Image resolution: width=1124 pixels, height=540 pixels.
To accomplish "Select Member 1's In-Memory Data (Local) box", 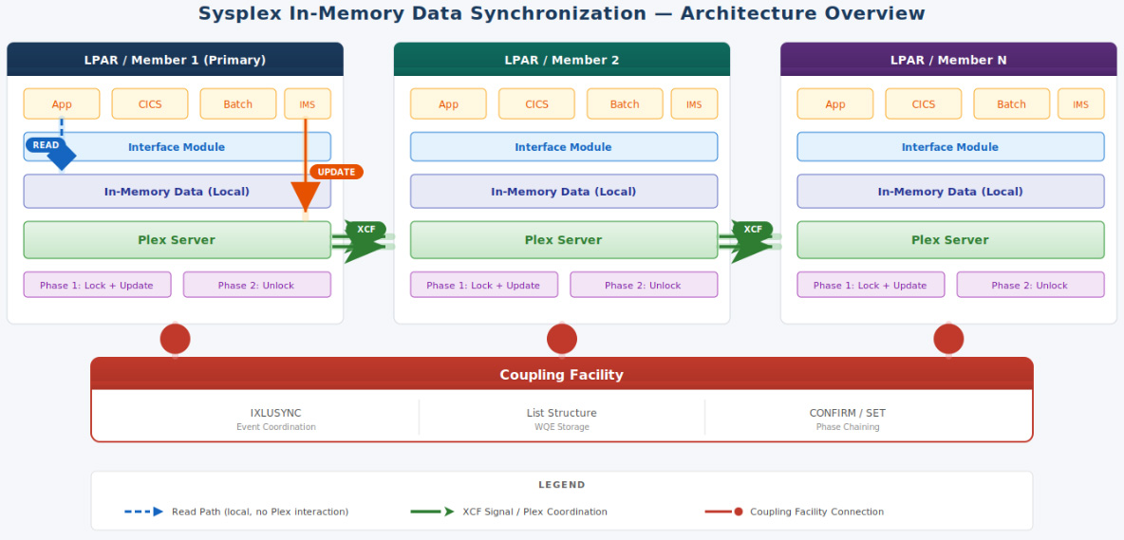I will pos(178,191).
